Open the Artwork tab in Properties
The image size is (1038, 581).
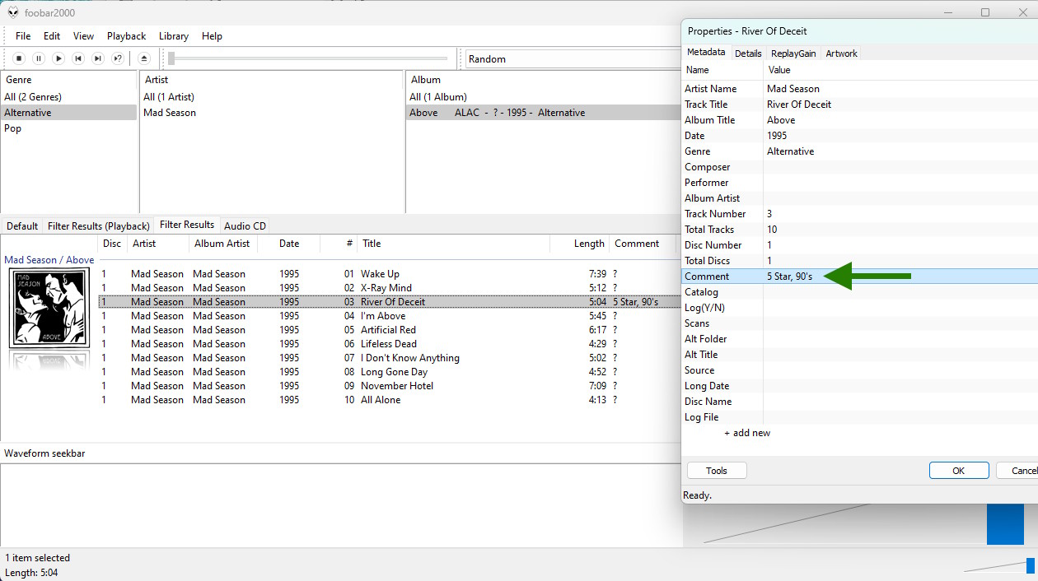[841, 53]
